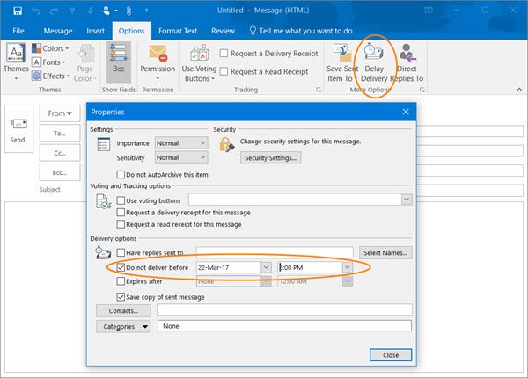The width and height of the screenshot is (528, 378).
Task: Click the Have replies sent to field
Action: 275,252
